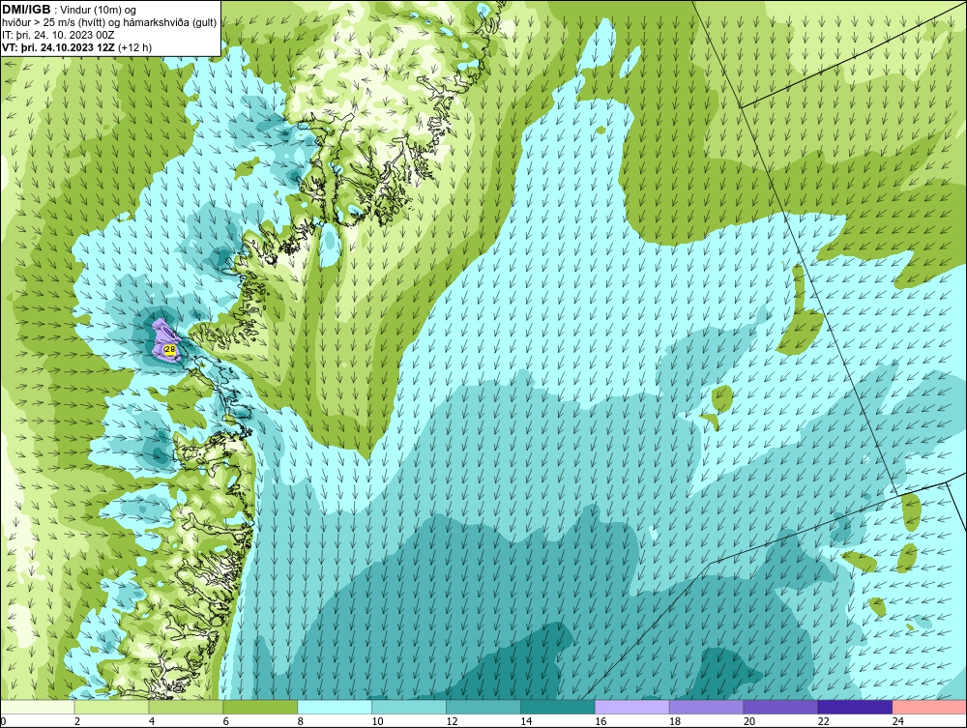Select the 16-18 m/s light lavender swatch
The height and width of the screenshot is (728, 967).
pyautogui.click(x=632, y=707)
